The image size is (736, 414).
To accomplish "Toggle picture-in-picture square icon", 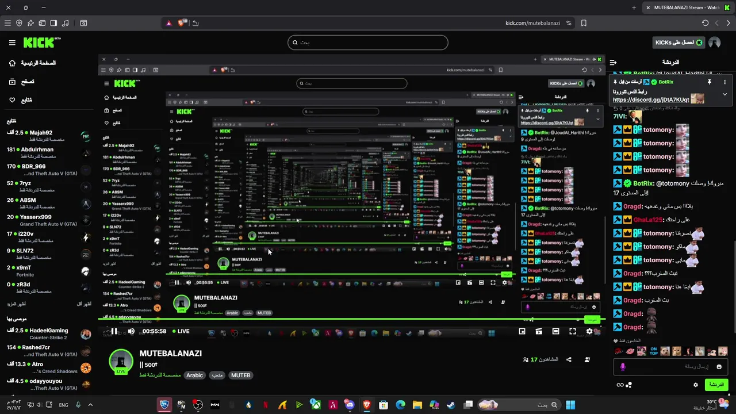I will point(522,331).
